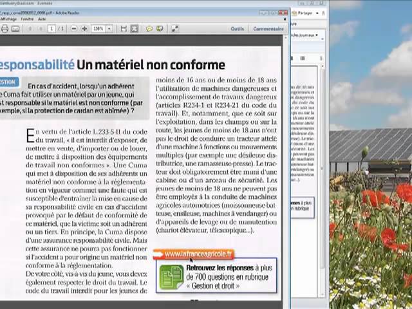Select the fit-width scrolling mode icon
The image size is (412, 309).
124,28
